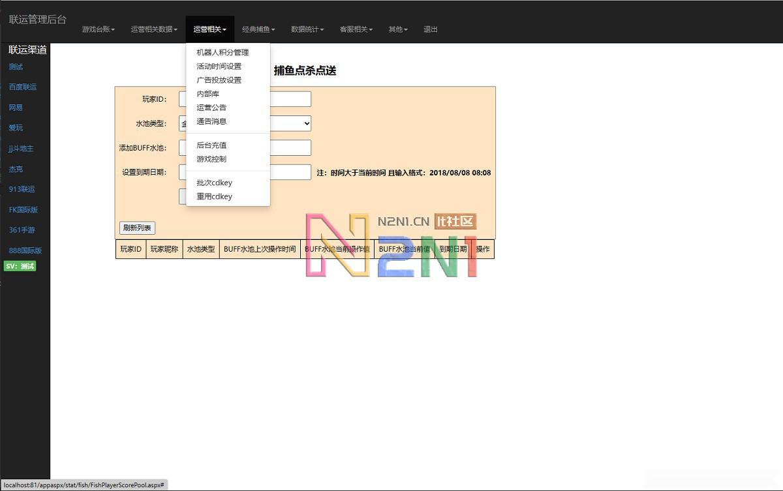Viewport: 783px width, 491px height.
Task: Choose 批次cdkey menu option
Action: (x=214, y=183)
